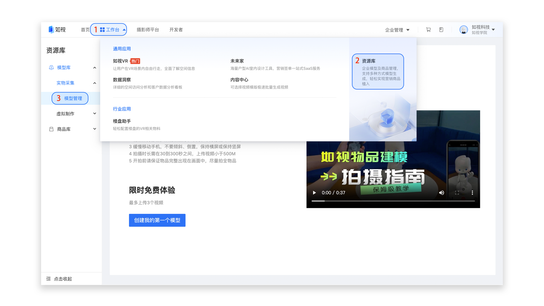This screenshot has height=306, width=544.
Task: Click tip 3 about 缓慢移动手机
Action: [x=185, y=147]
